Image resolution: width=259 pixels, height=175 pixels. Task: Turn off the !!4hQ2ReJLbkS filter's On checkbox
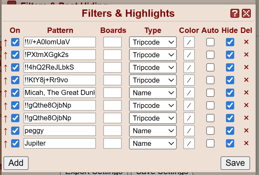[15, 67]
